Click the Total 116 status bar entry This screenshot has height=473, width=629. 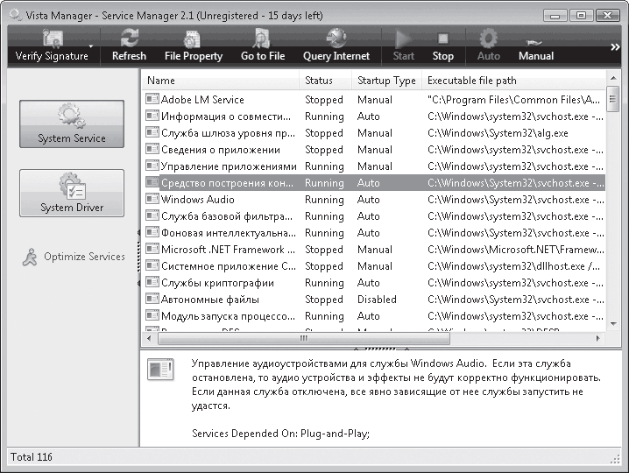32,457
